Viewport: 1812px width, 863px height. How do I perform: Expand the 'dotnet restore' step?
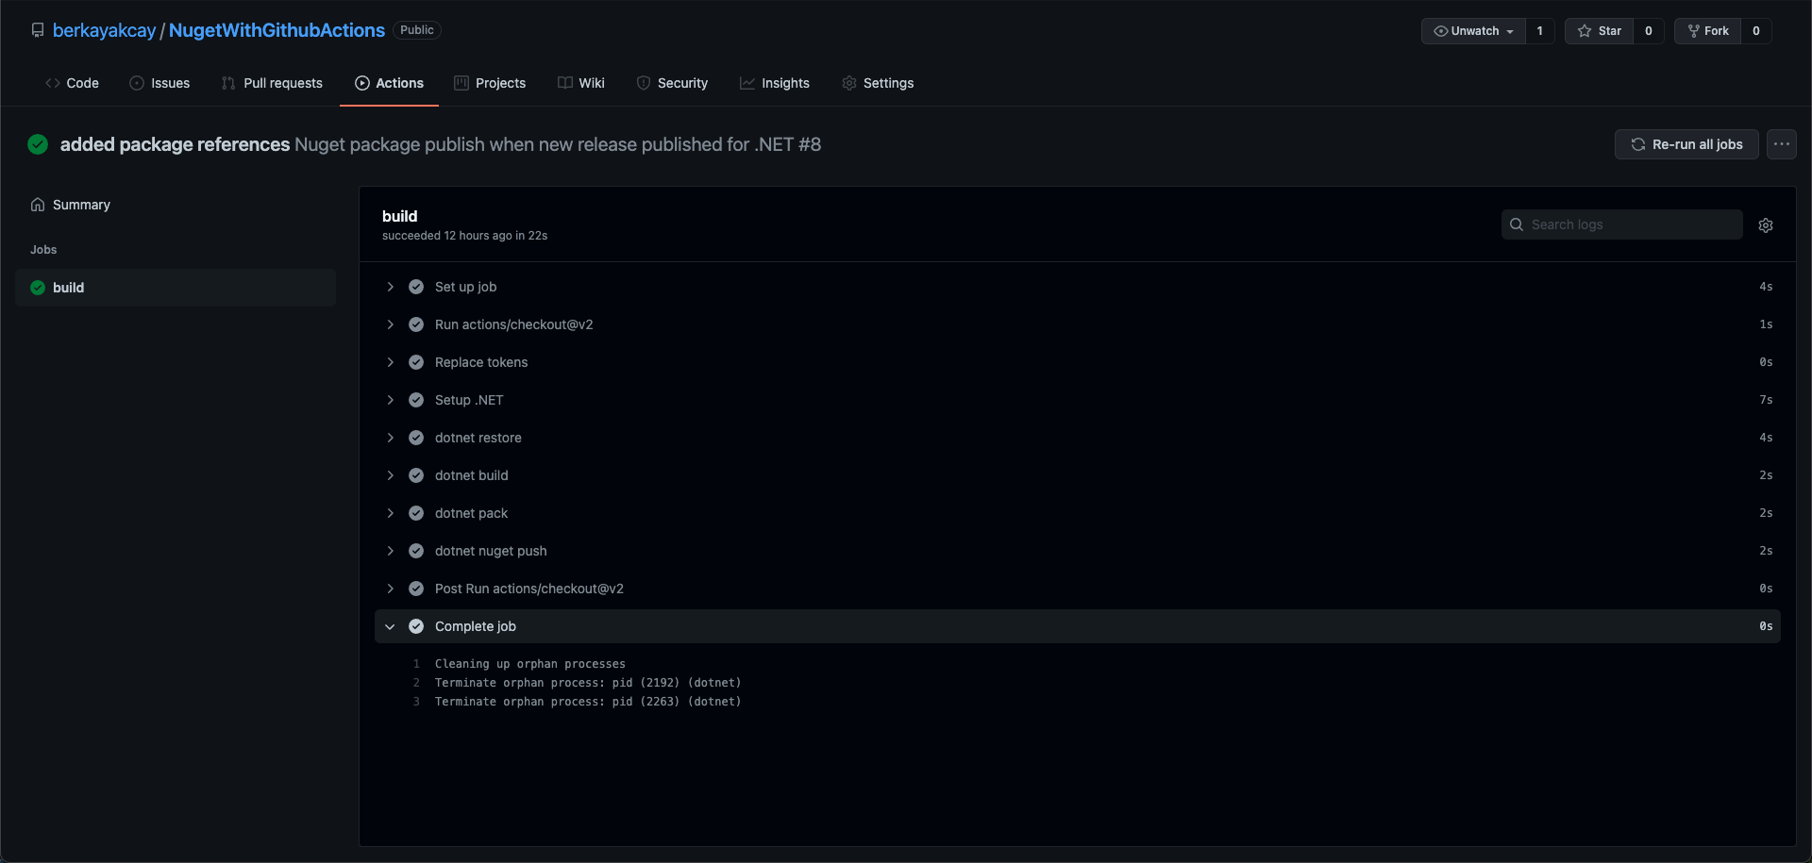(x=391, y=438)
